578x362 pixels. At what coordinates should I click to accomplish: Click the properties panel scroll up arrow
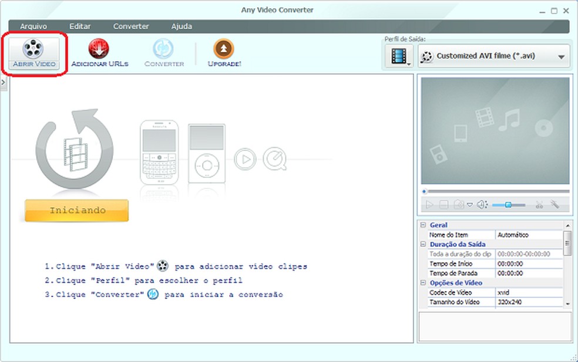(x=567, y=225)
